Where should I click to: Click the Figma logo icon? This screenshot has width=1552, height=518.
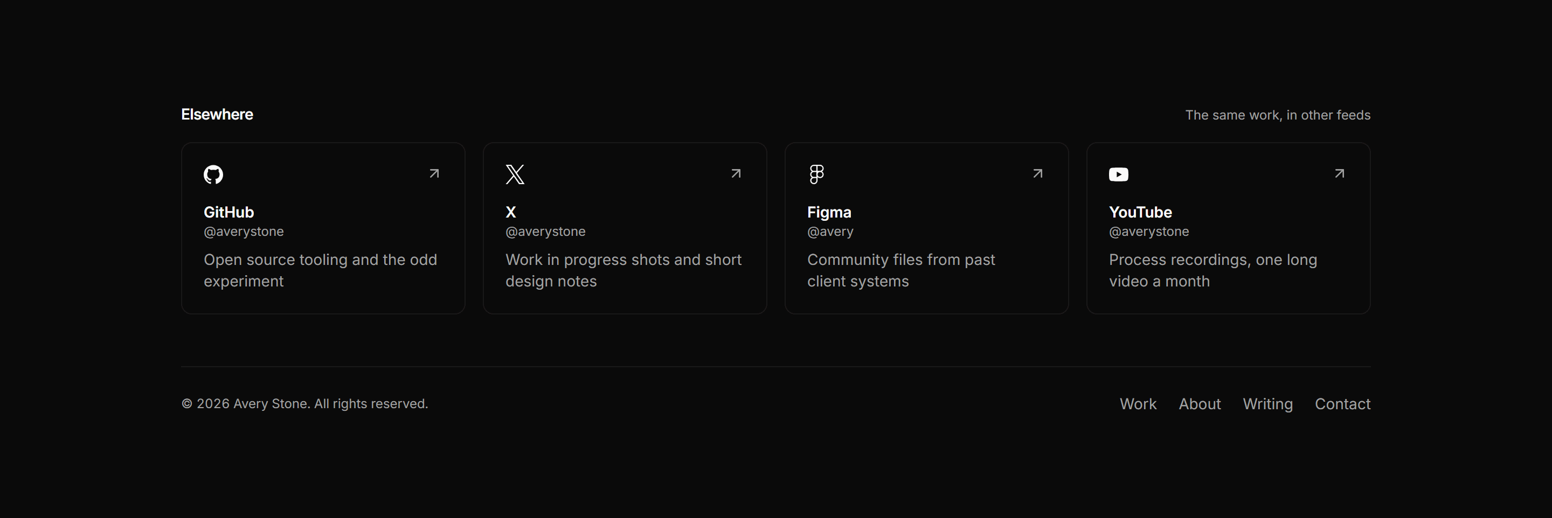pyautogui.click(x=817, y=174)
